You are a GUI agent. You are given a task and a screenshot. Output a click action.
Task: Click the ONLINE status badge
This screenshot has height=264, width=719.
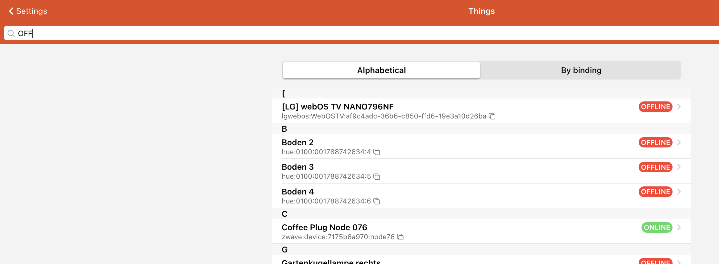point(657,228)
